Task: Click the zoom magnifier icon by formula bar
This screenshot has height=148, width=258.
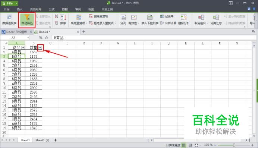Action: coord(41,38)
